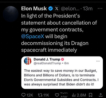
Task: Open the @realDonaldTrump handle in the quote
Action: [x=47, y=63]
